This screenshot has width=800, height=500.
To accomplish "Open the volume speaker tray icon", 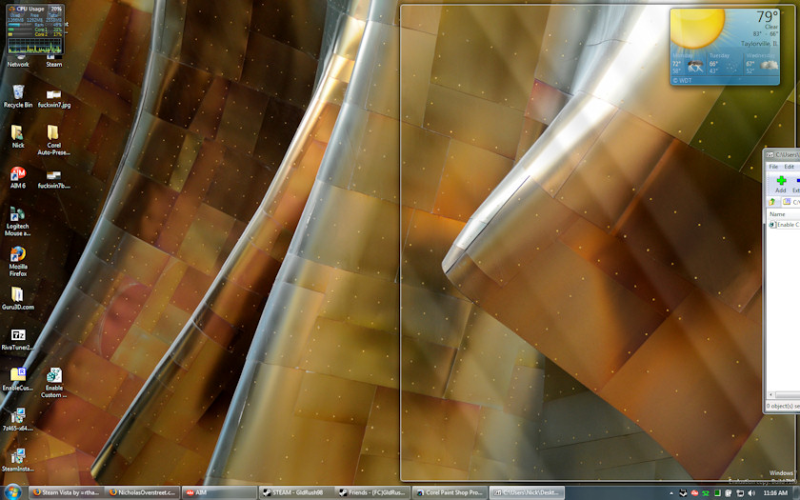I will click(750, 493).
